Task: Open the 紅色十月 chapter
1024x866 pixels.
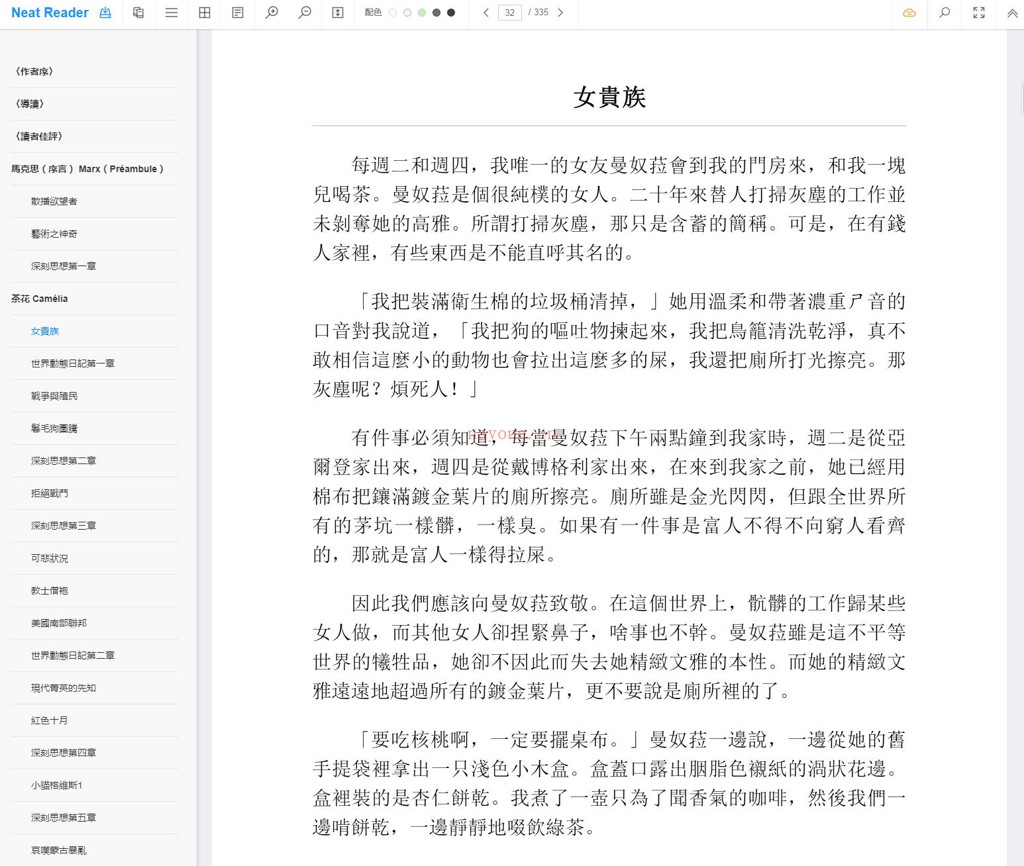Action: (x=50, y=720)
